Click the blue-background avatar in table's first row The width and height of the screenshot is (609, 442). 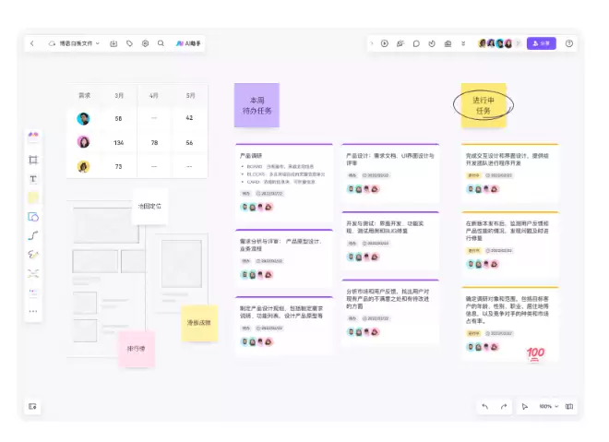[x=83, y=118]
